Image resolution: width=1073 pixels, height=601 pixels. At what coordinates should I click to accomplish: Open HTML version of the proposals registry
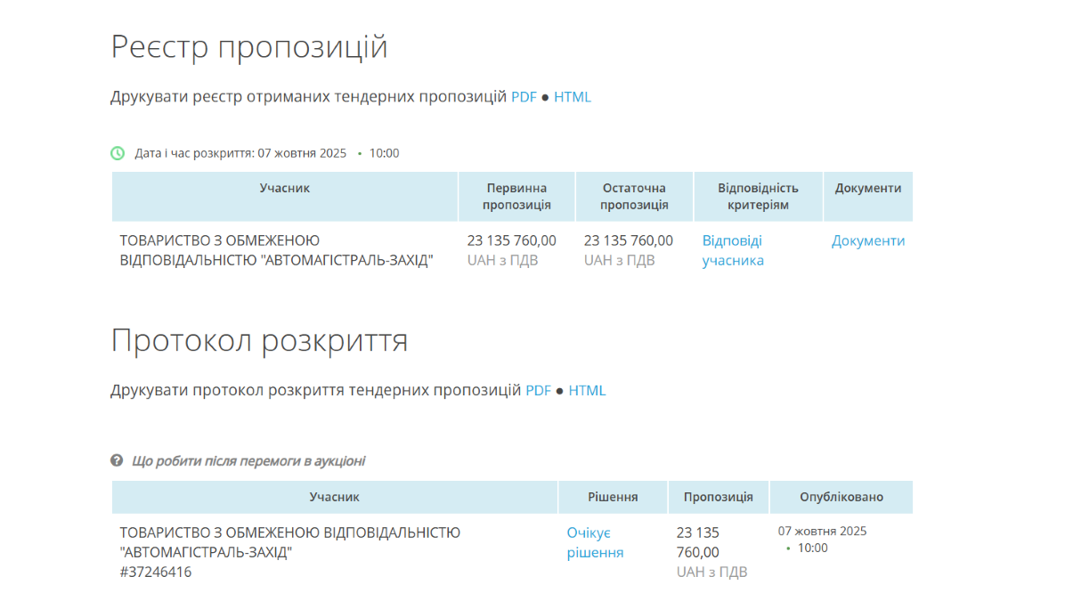pos(573,97)
